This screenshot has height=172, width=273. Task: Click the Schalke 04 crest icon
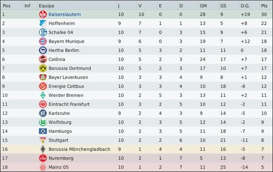click(42, 32)
